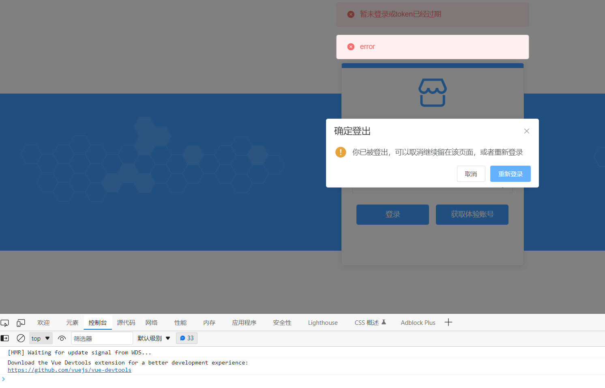Select the inspect element tool
The height and width of the screenshot is (388, 605).
(5, 322)
